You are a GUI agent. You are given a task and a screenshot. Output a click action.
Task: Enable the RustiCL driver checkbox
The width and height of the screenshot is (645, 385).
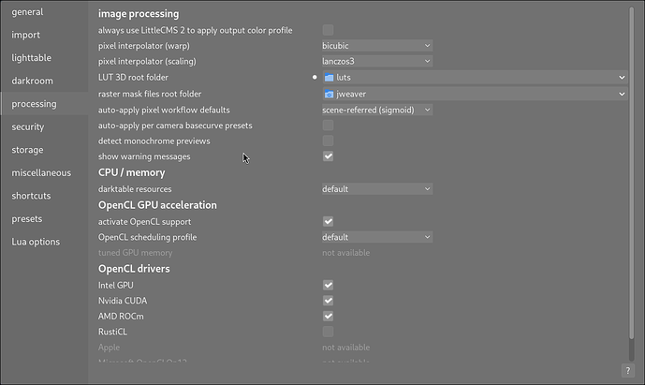(x=328, y=332)
